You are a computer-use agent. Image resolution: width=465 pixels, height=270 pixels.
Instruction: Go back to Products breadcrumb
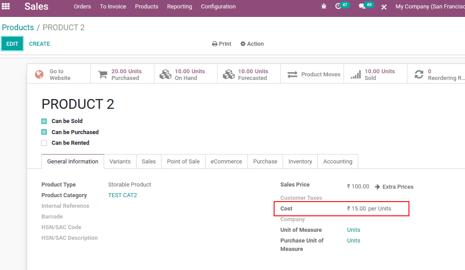pyautogui.click(x=18, y=27)
